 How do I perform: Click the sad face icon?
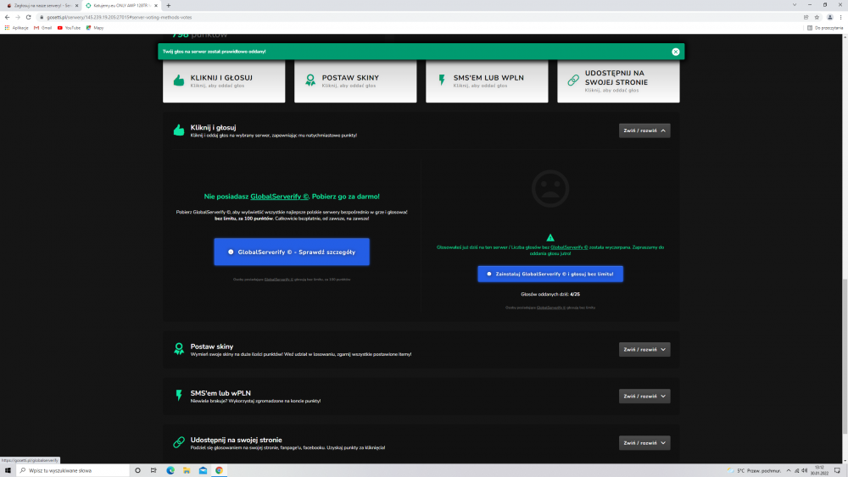click(550, 189)
